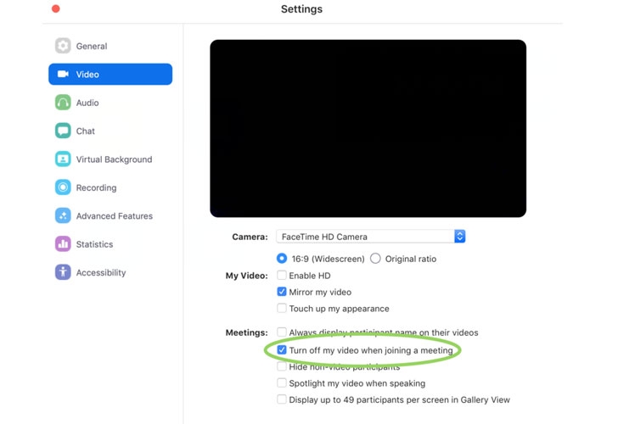Select the Audio headphones icon
This screenshot has height=424, width=618.
click(63, 103)
